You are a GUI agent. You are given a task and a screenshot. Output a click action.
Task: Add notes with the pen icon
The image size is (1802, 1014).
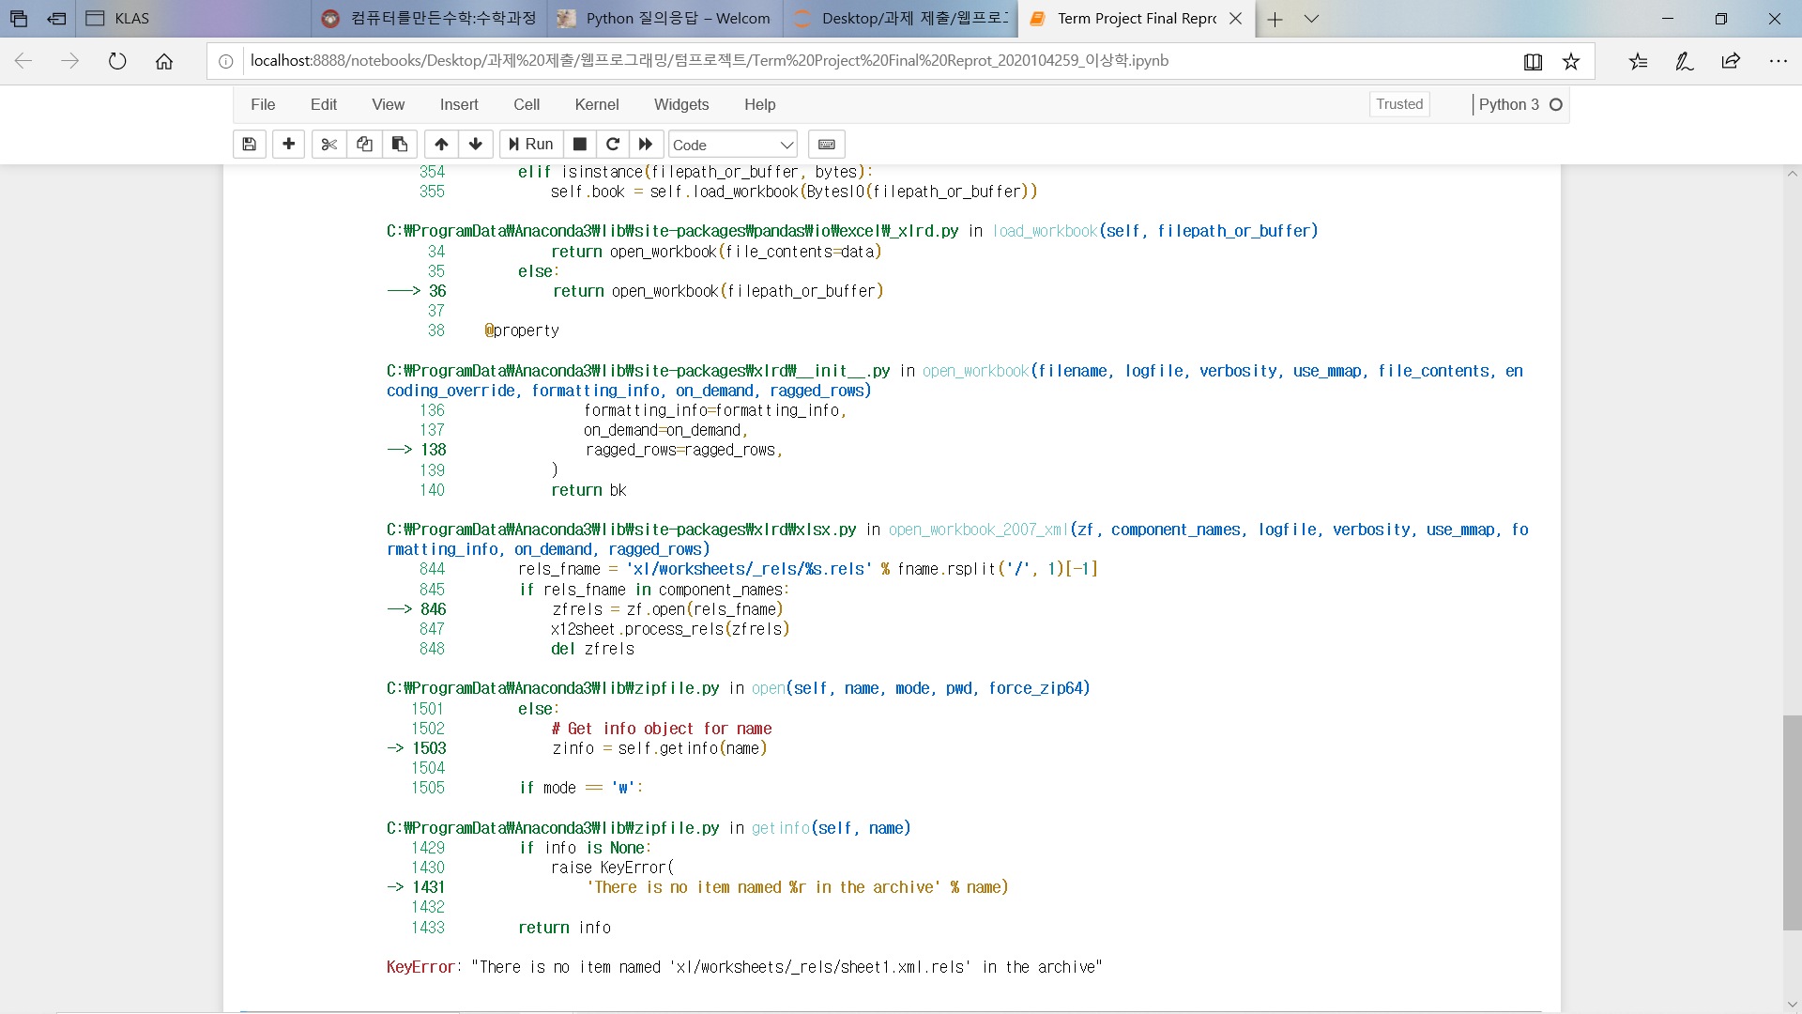click(x=1685, y=61)
